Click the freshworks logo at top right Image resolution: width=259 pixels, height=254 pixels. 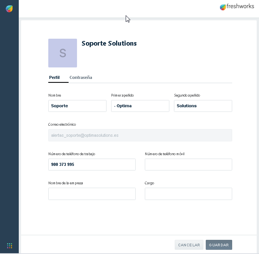coord(237,7)
